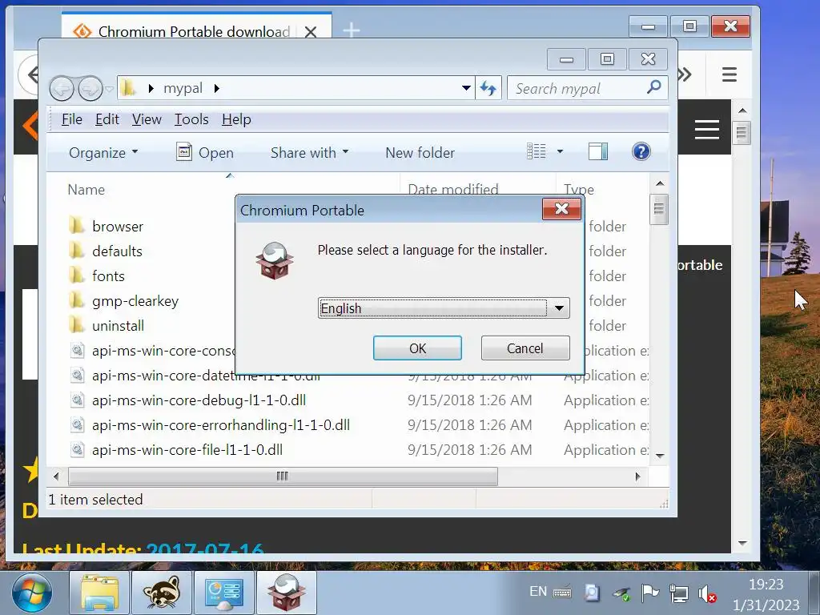Click the Explorer vertical scrollbar thumb
This screenshot has width=820, height=615.
pyautogui.click(x=659, y=209)
